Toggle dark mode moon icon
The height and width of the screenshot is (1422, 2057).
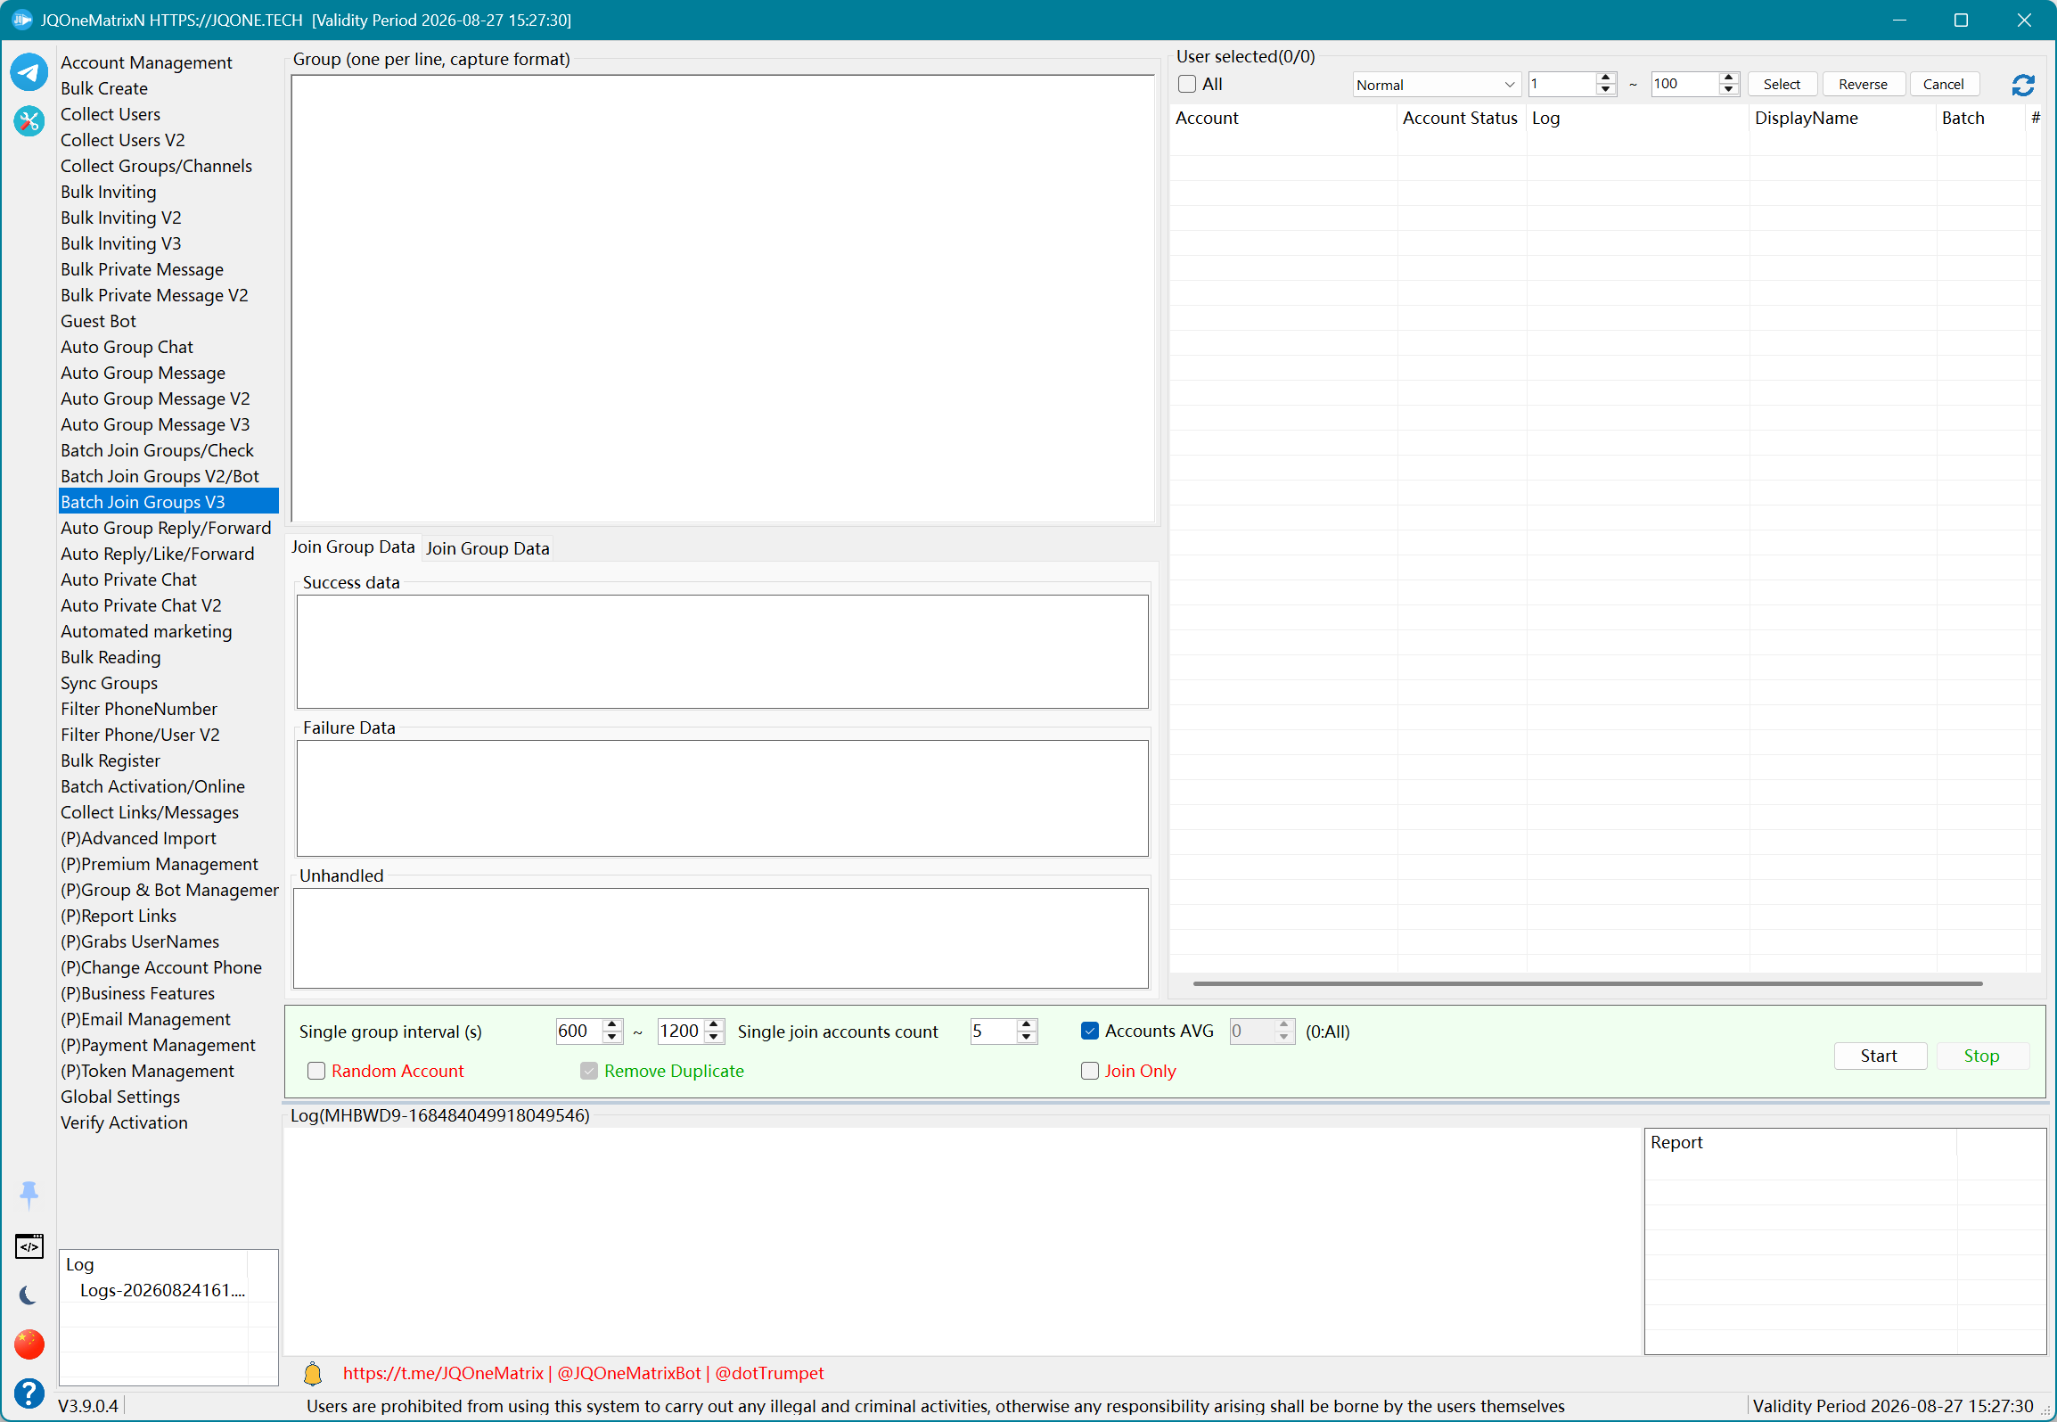(x=29, y=1295)
